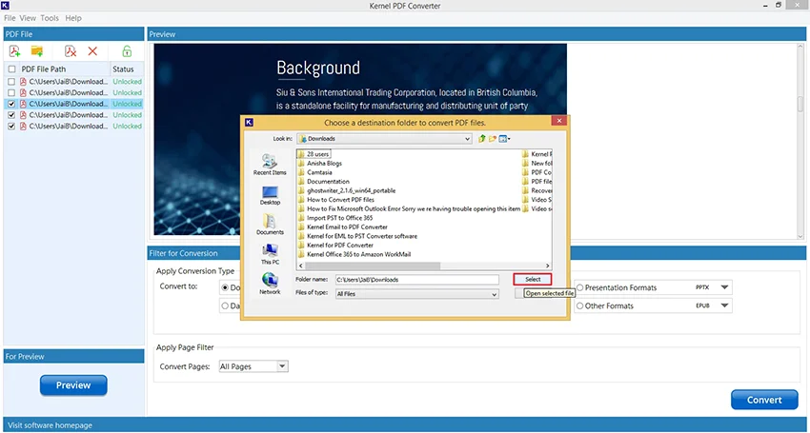Click the red X remove-all icon
Screen dimensions: 810x433
pos(92,51)
